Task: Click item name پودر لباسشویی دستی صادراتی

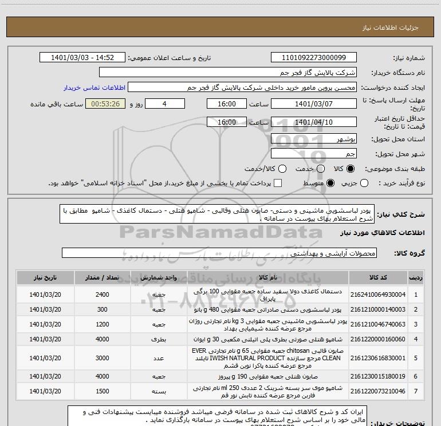Action: (268, 309)
